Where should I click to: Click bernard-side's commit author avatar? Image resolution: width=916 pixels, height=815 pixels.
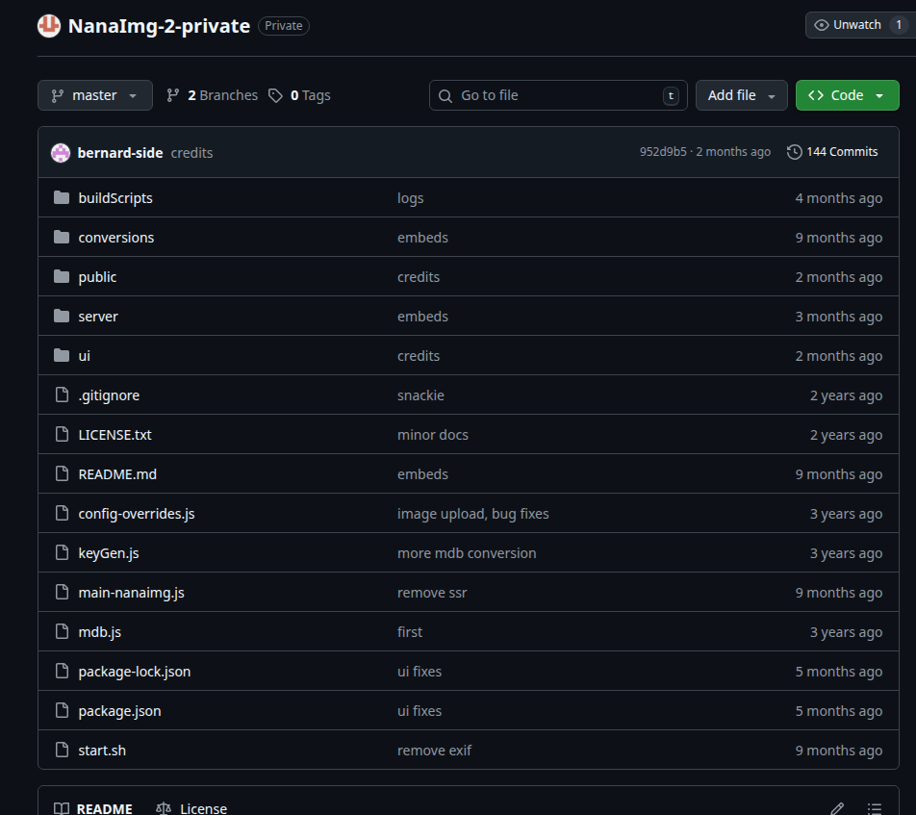[x=61, y=152]
